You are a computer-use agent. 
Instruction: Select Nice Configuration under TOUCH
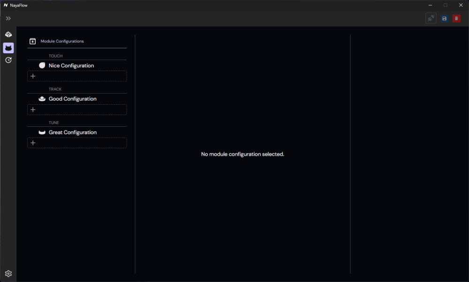71,65
